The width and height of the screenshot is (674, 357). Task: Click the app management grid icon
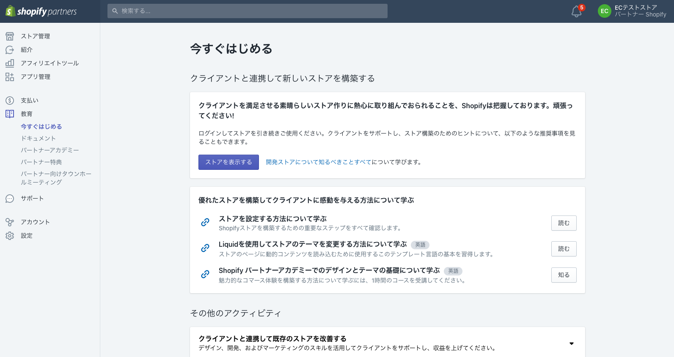pos(10,77)
